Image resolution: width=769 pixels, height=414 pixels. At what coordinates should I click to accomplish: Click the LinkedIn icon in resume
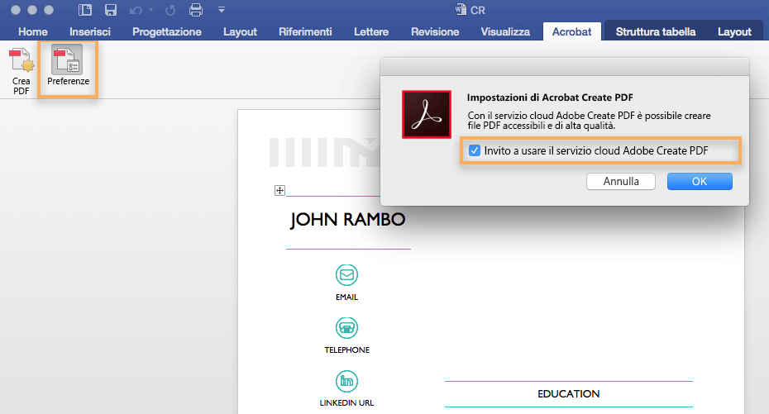(x=346, y=381)
